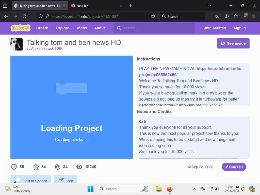Image resolution: width=260 pixels, height=195 pixels.
Task: Click the Firefox taskbar icon
Action: coord(170,189)
